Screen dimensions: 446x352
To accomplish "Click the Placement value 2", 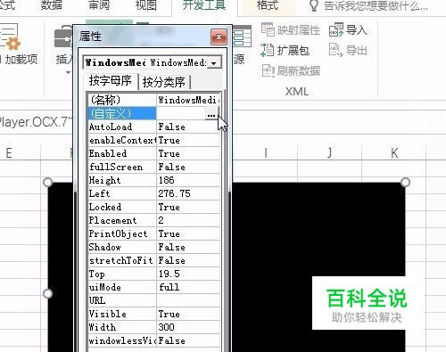I will [188, 220].
